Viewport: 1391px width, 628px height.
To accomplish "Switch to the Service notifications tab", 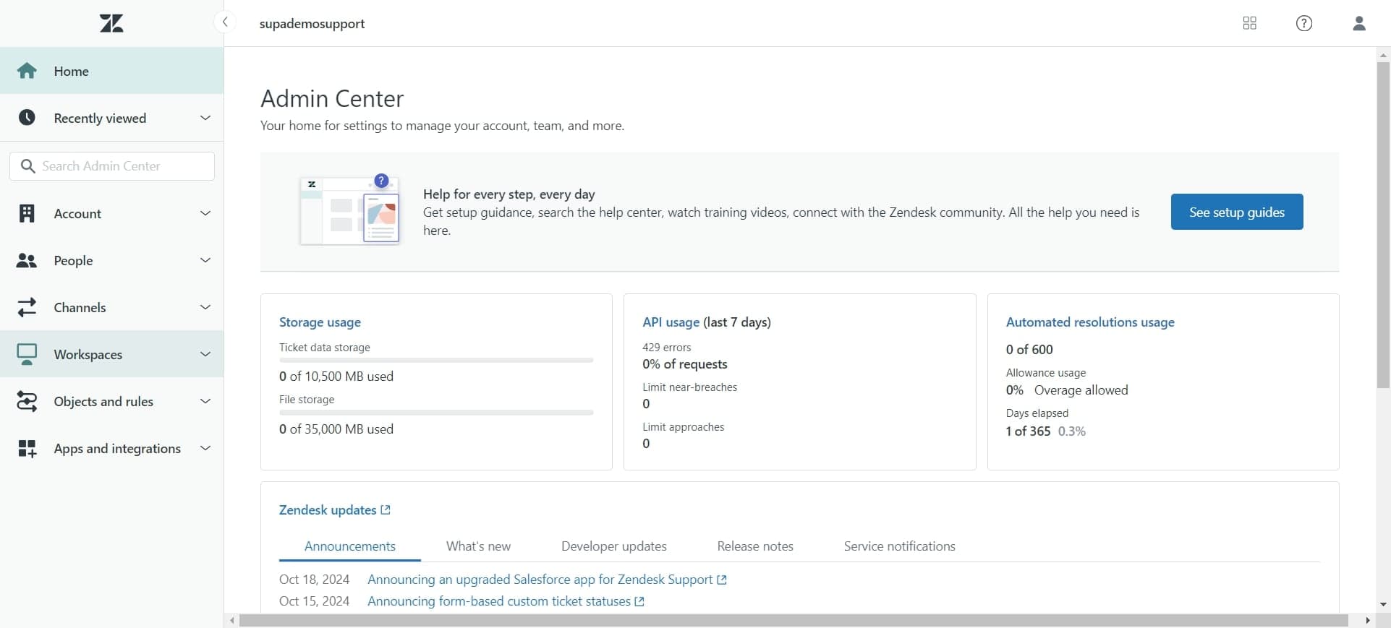I will (900, 546).
